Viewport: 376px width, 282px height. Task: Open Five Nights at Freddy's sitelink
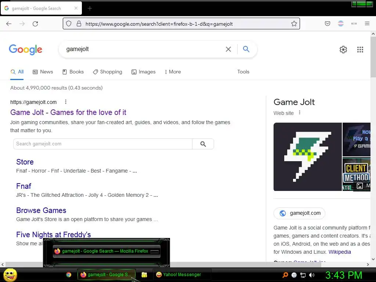(x=54, y=234)
